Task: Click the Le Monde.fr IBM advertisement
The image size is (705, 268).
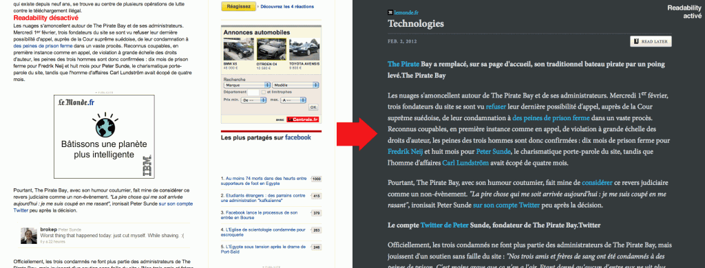Action: [105, 137]
